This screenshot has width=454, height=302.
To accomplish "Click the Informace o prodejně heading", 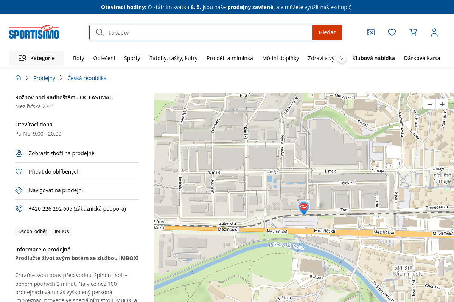I will [43, 250].
